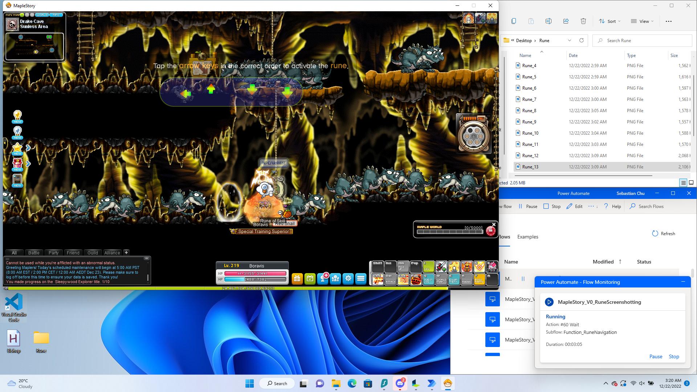Click Help in Power Automate toolbar

tap(612, 206)
